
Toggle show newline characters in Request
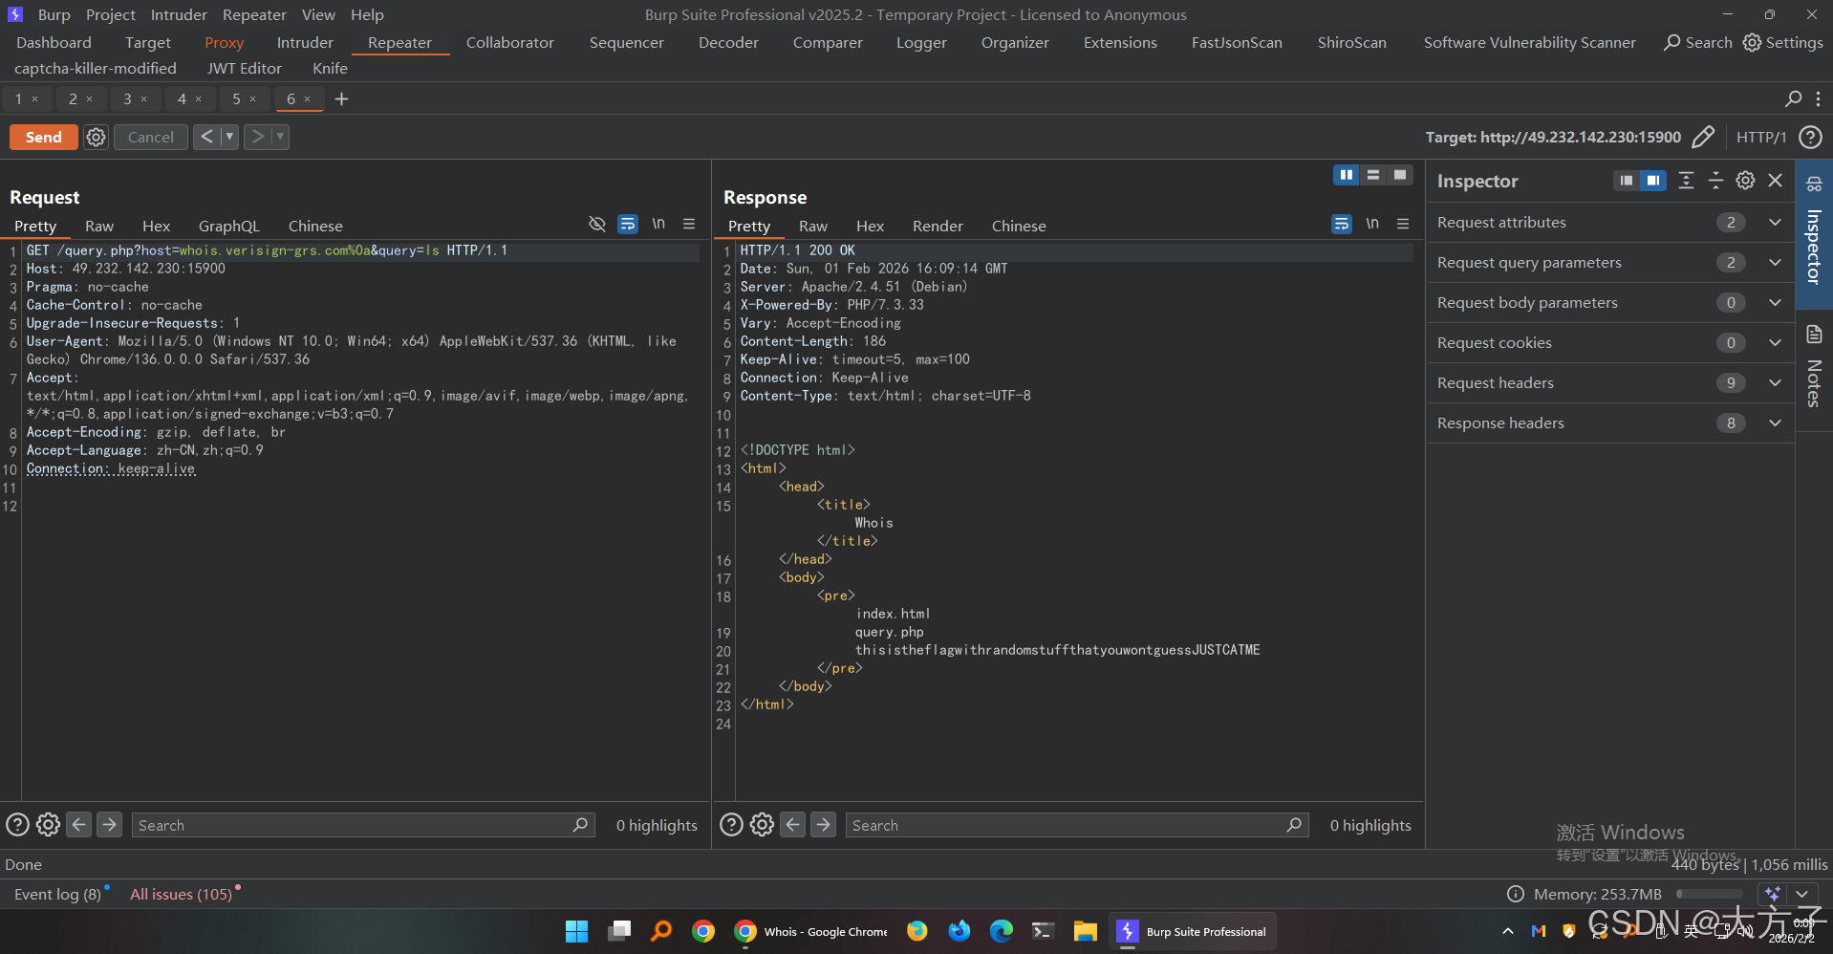[x=658, y=224]
